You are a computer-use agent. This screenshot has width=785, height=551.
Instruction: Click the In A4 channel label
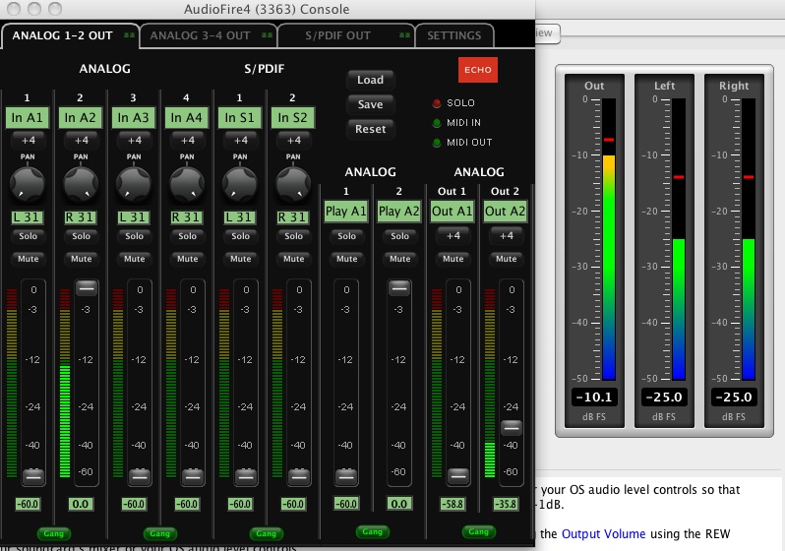coord(187,118)
